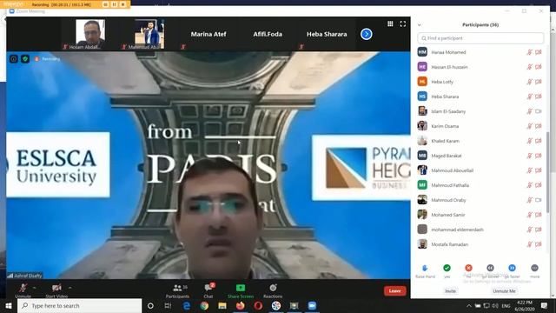
Task: Click Heba Sharara tile in video strip
Action: [327, 34]
